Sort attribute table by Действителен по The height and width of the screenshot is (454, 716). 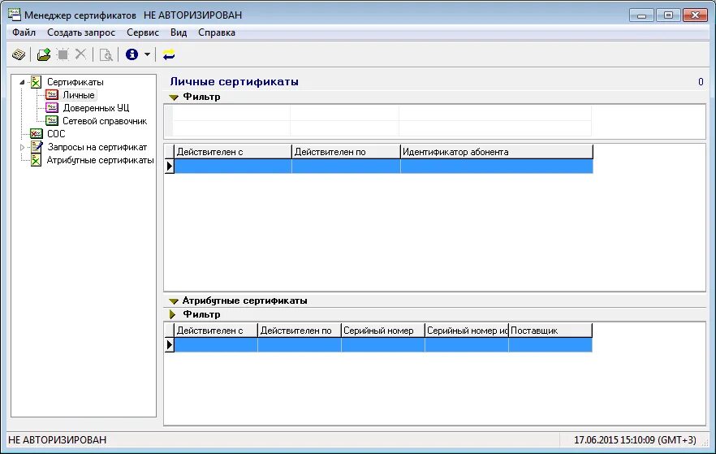coord(299,331)
